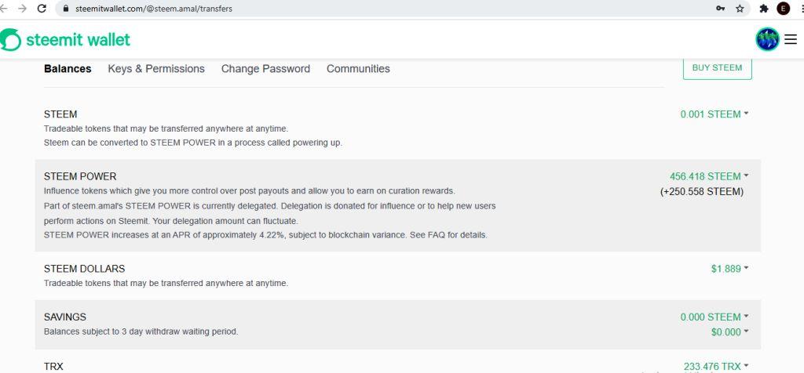Click the Steemit wallet logo icon
Viewport: 804px width, 373px height.
[x=11, y=39]
